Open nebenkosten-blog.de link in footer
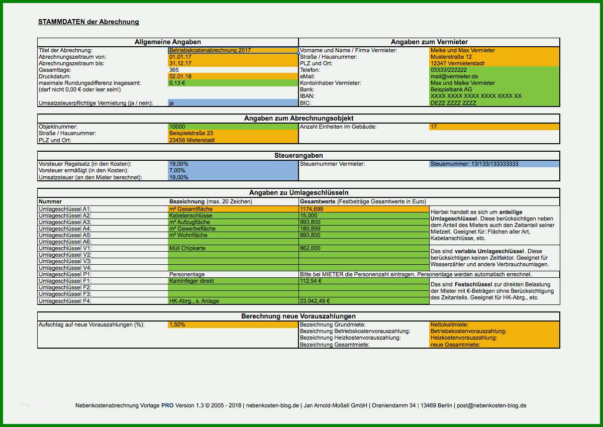This screenshot has width=603, height=427. point(272,405)
